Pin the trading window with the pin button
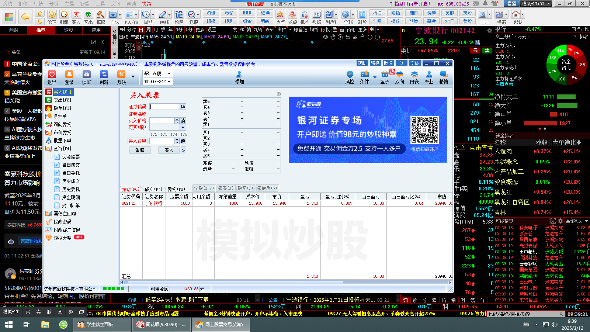Screen dimensions: 590x332 coord(402,63)
